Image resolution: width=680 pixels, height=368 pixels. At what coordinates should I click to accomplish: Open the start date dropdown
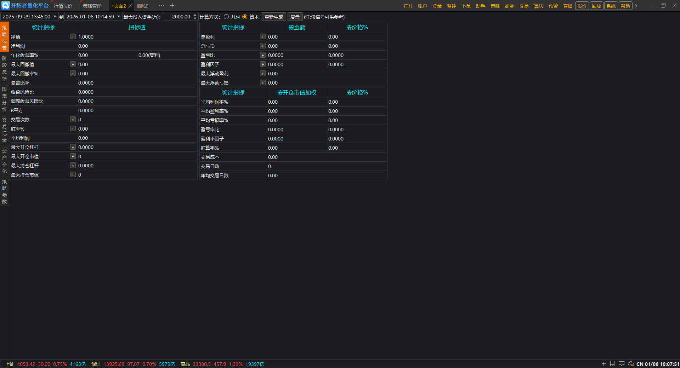point(55,17)
